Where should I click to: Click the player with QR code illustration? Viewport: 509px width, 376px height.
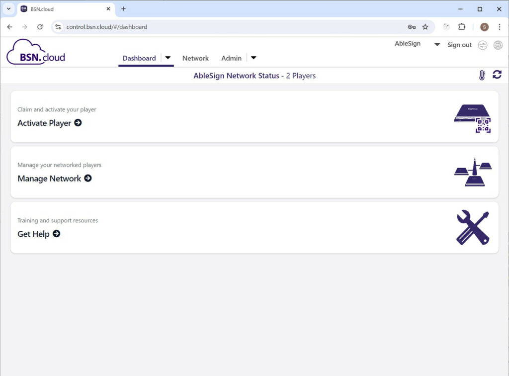click(472, 118)
